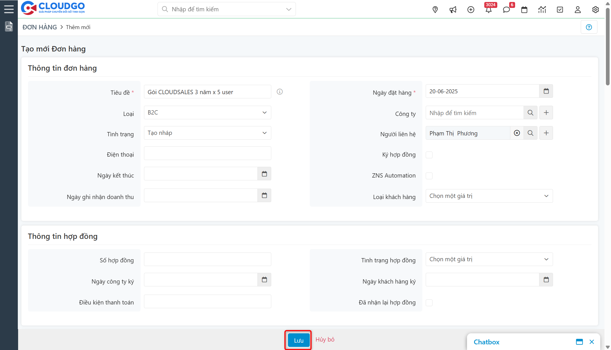The width and height of the screenshot is (611, 350).
Task: Check the Đã nhận lại hợp đồng box
Action: click(x=429, y=303)
